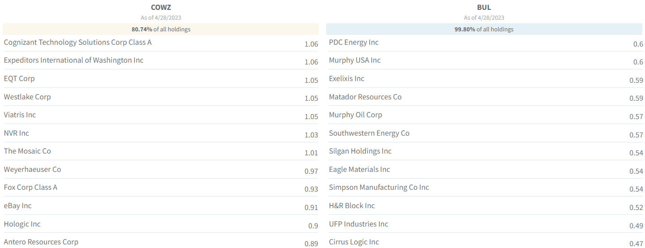Screen dimensions: 645x248
Task: Click Expeditors International of Washington Inc
Action: pyautogui.click(x=74, y=60)
